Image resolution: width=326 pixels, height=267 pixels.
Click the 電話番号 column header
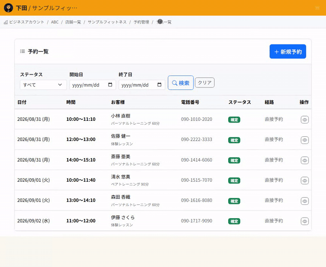click(x=190, y=102)
